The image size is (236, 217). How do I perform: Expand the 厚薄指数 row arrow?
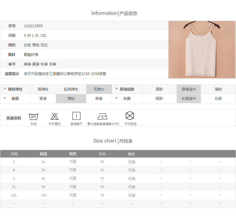pos(117,89)
